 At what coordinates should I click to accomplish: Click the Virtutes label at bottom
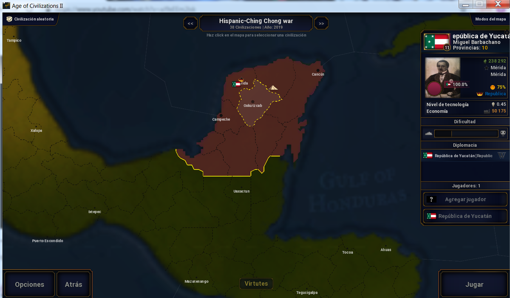256,283
